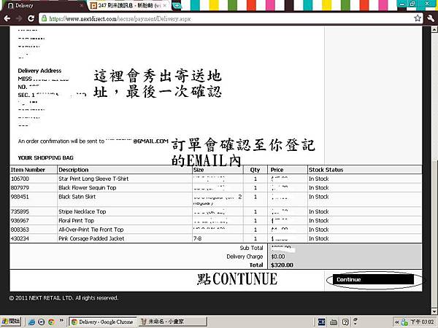Click the page scrollbar down arrow
This screenshot has width=438, height=328.
434,311
